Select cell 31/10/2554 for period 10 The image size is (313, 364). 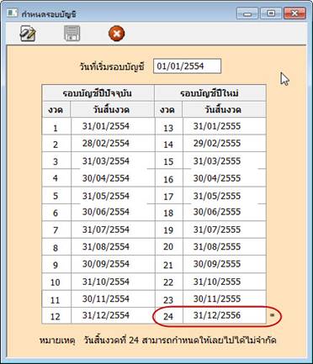[113, 282]
